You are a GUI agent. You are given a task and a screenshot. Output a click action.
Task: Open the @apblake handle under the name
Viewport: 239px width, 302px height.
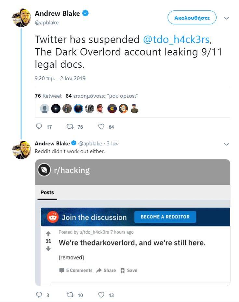click(x=47, y=23)
